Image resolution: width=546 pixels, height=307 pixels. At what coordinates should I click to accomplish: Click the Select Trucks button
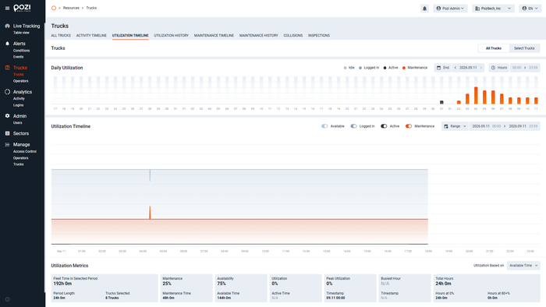[x=524, y=48]
